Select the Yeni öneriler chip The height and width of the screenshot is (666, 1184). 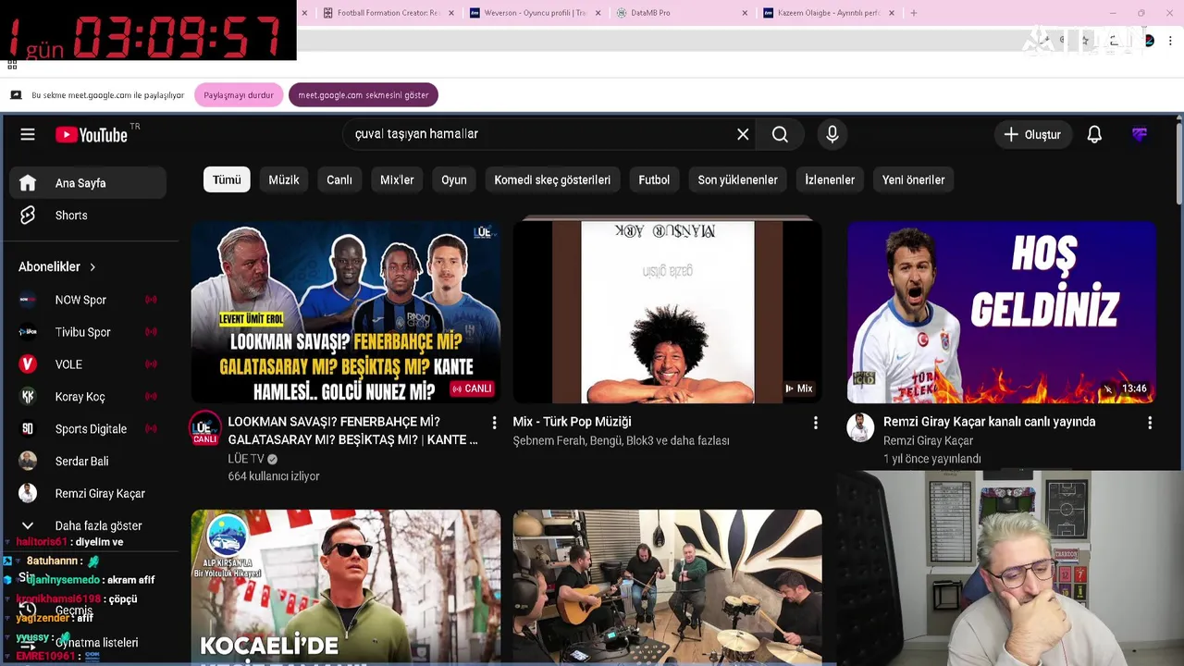(x=913, y=179)
